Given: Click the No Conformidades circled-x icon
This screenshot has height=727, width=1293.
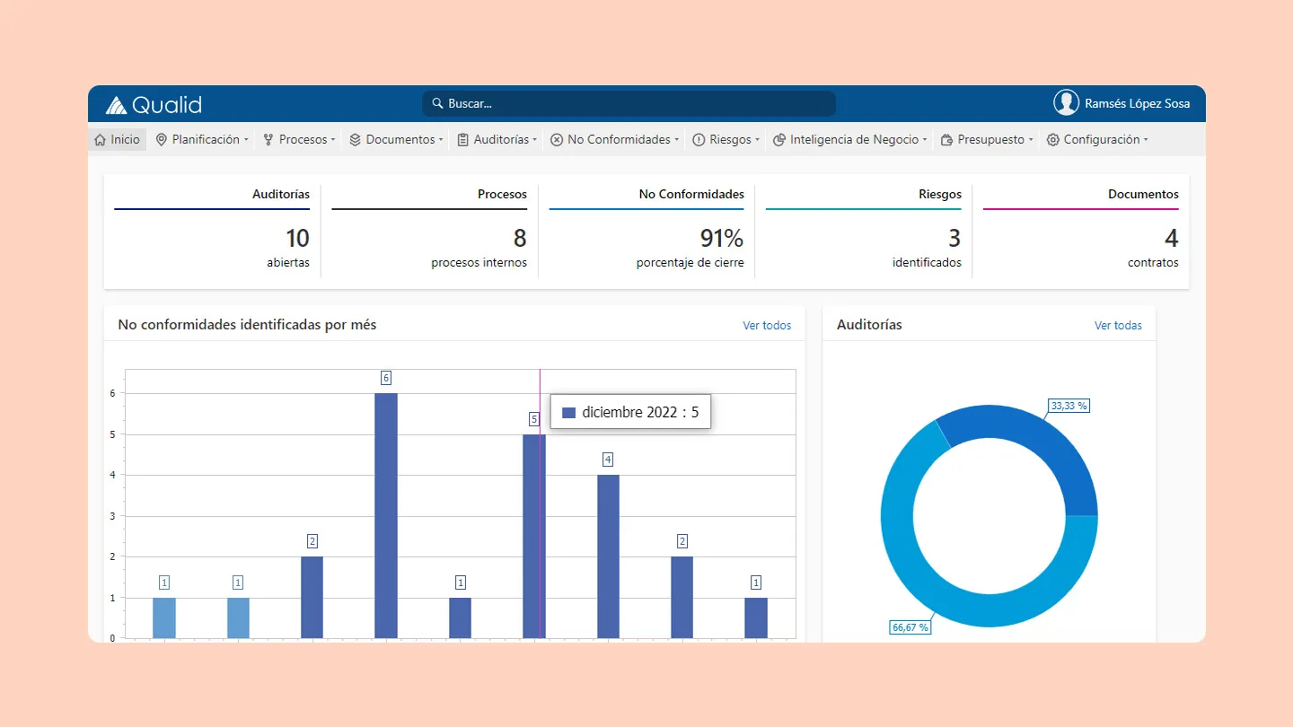Looking at the screenshot, I should tap(557, 140).
